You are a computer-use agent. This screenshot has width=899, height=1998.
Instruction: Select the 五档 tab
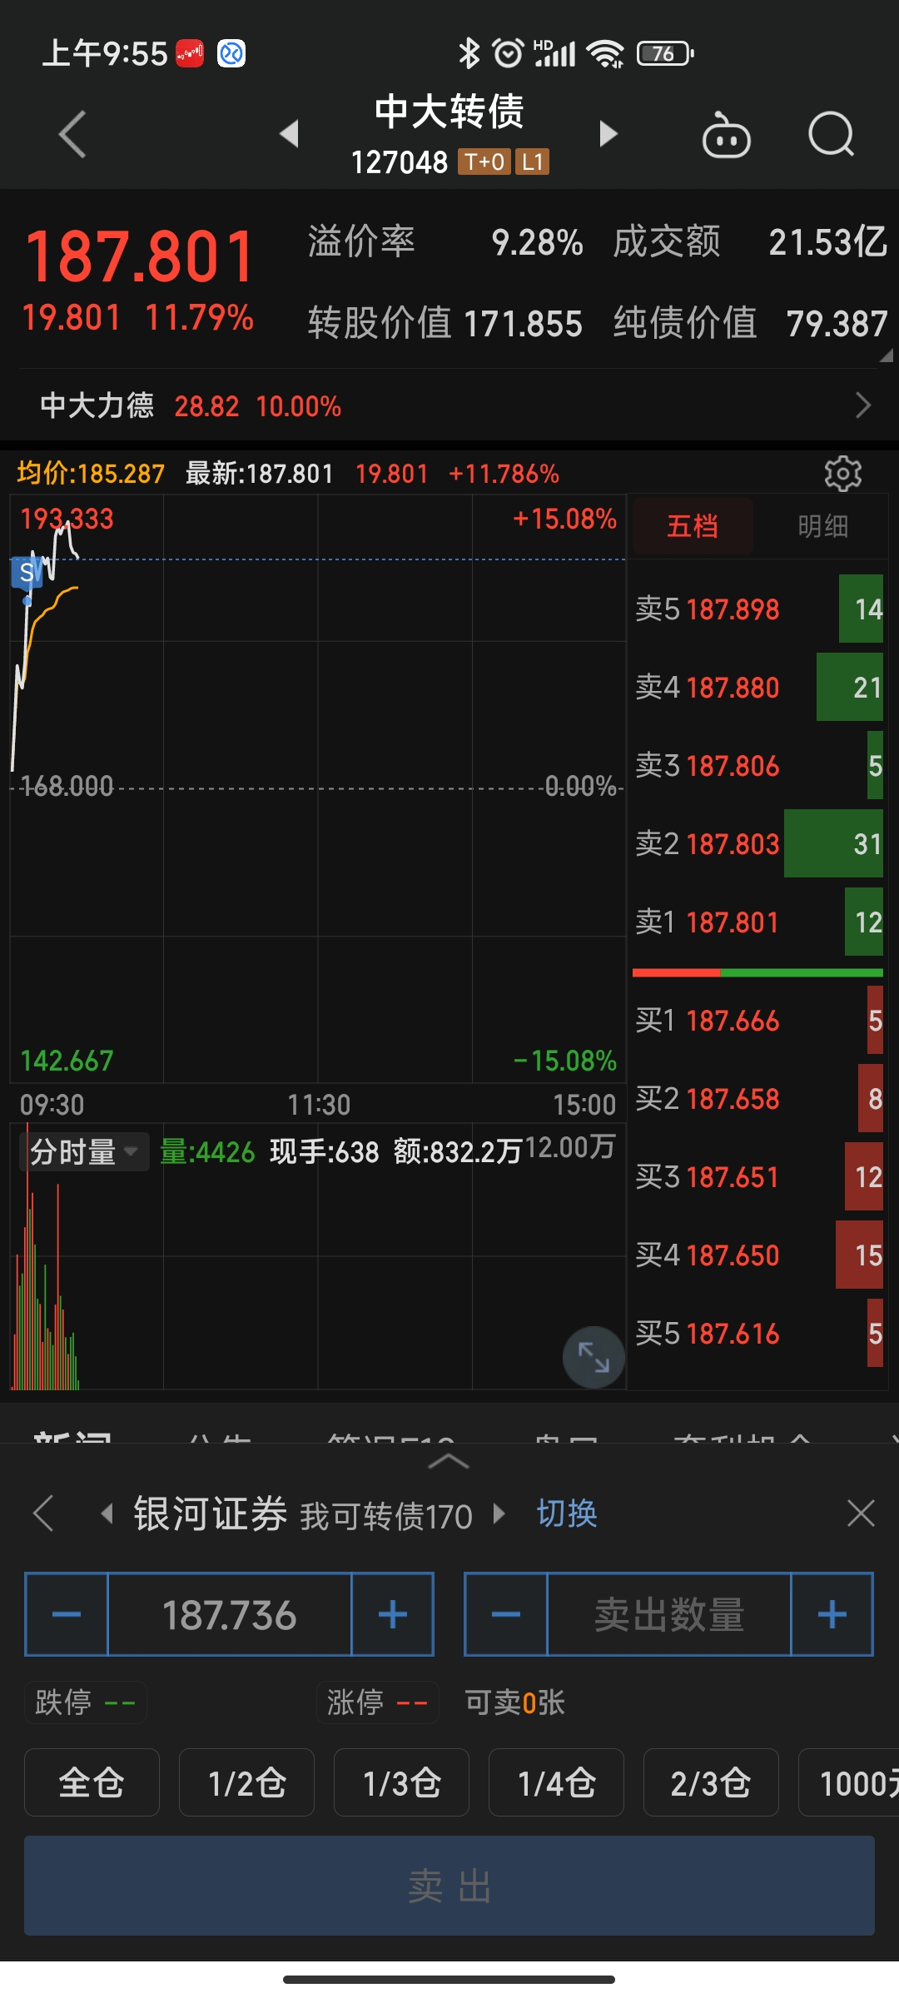click(x=693, y=526)
